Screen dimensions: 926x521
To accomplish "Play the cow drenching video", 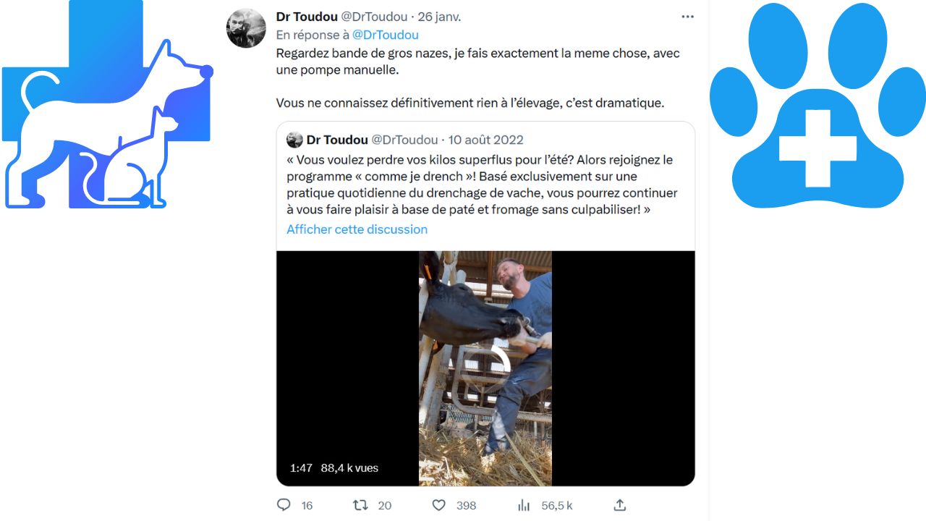I will coord(485,368).
